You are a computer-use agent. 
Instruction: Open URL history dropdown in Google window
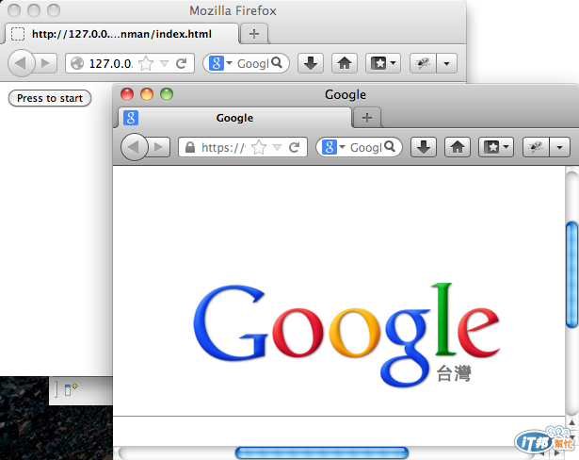278,148
